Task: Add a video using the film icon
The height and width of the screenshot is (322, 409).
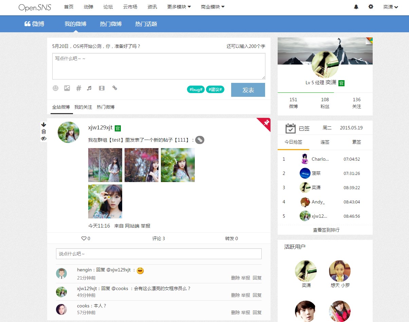Action: click(102, 88)
